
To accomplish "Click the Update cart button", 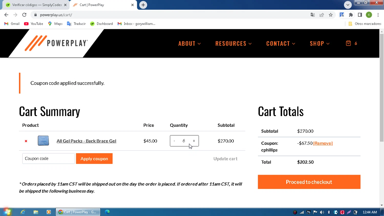I will coord(226,159).
